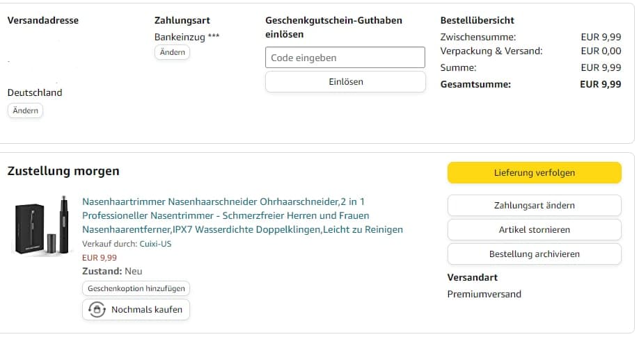Add a gift option via Geschenkoption hinzufügen

(x=136, y=288)
